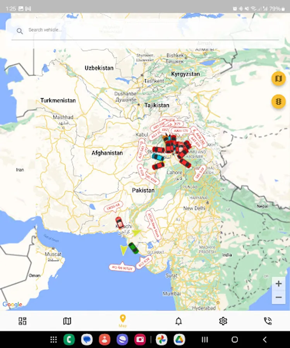The image size is (290, 348).
Task: Select the red car northeast of Lahore
Action: pyautogui.click(x=185, y=163)
